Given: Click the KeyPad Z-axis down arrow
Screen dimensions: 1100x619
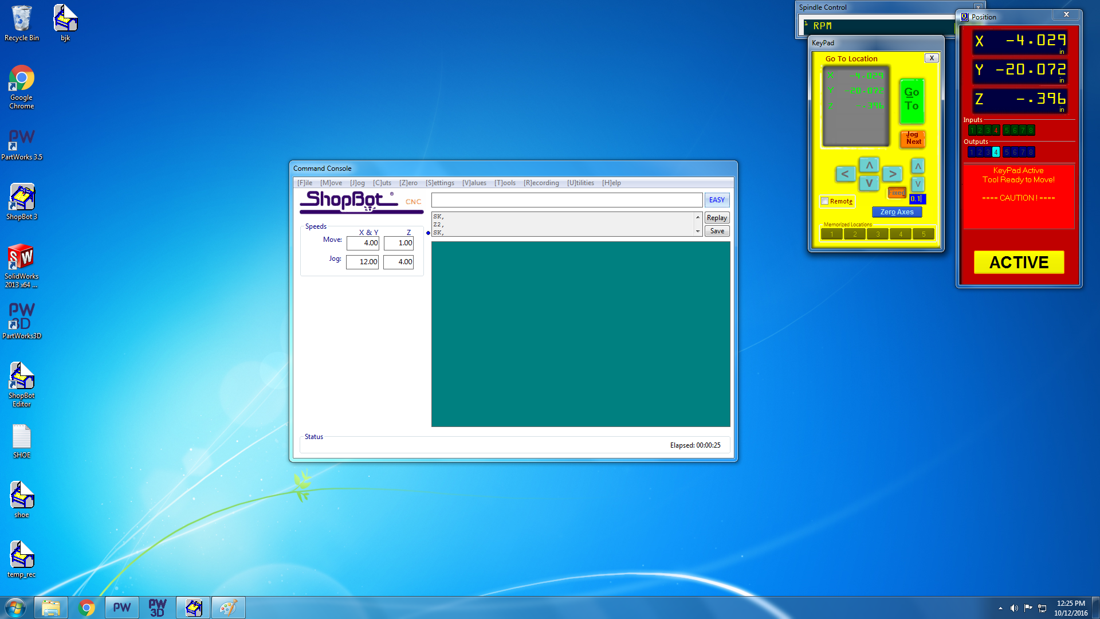Looking at the screenshot, I should click(918, 184).
